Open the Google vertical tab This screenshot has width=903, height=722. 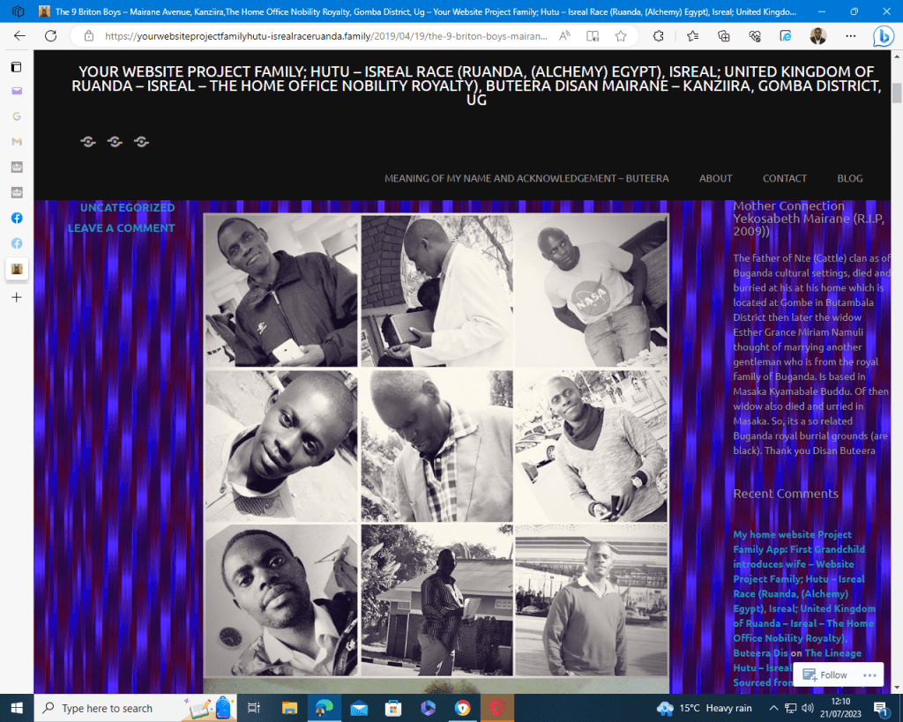coord(17,116)
